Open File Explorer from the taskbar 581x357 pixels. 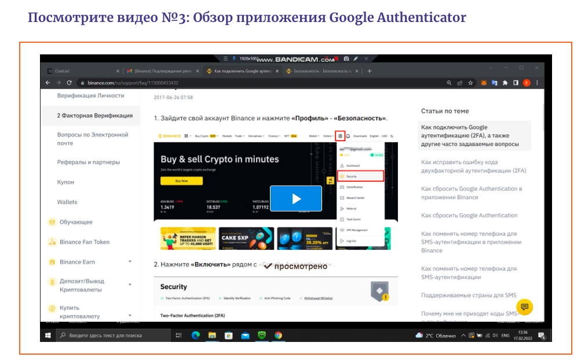[x=212, y=335]
